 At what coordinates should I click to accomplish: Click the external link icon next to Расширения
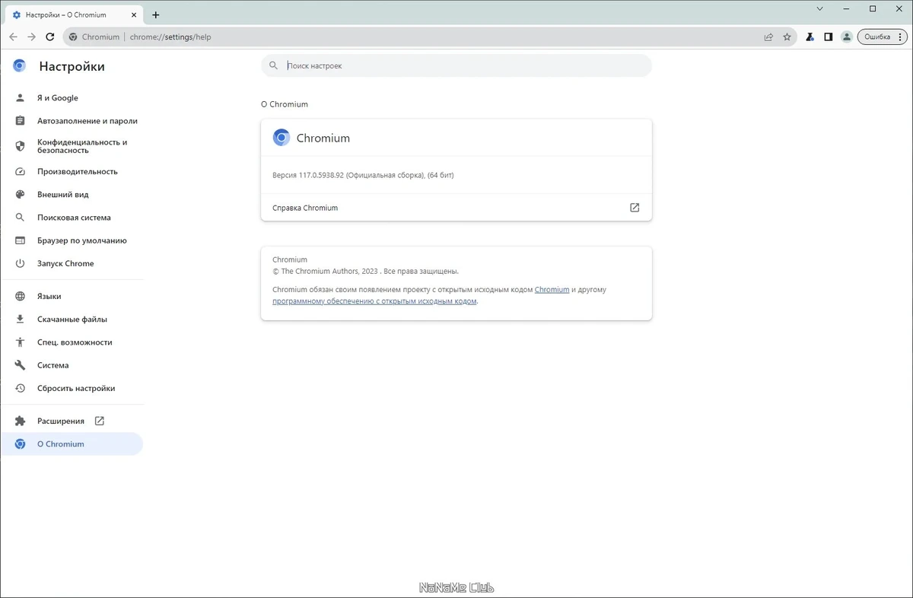(99, 421)
